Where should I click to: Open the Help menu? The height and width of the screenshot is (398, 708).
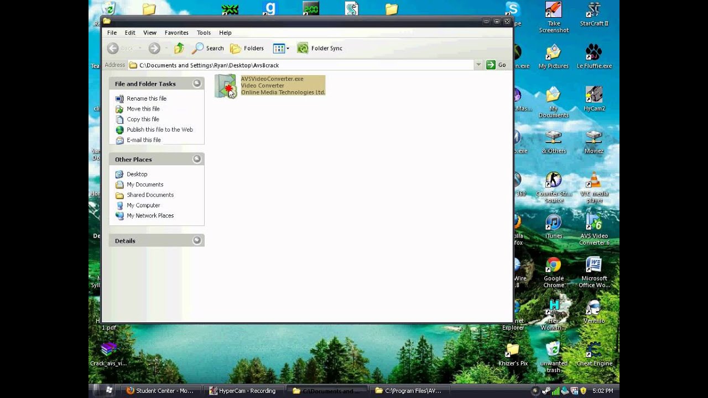225,33
